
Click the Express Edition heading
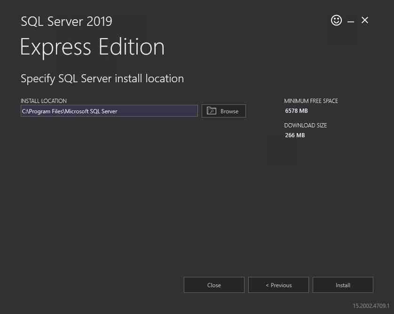pos(92,47)
